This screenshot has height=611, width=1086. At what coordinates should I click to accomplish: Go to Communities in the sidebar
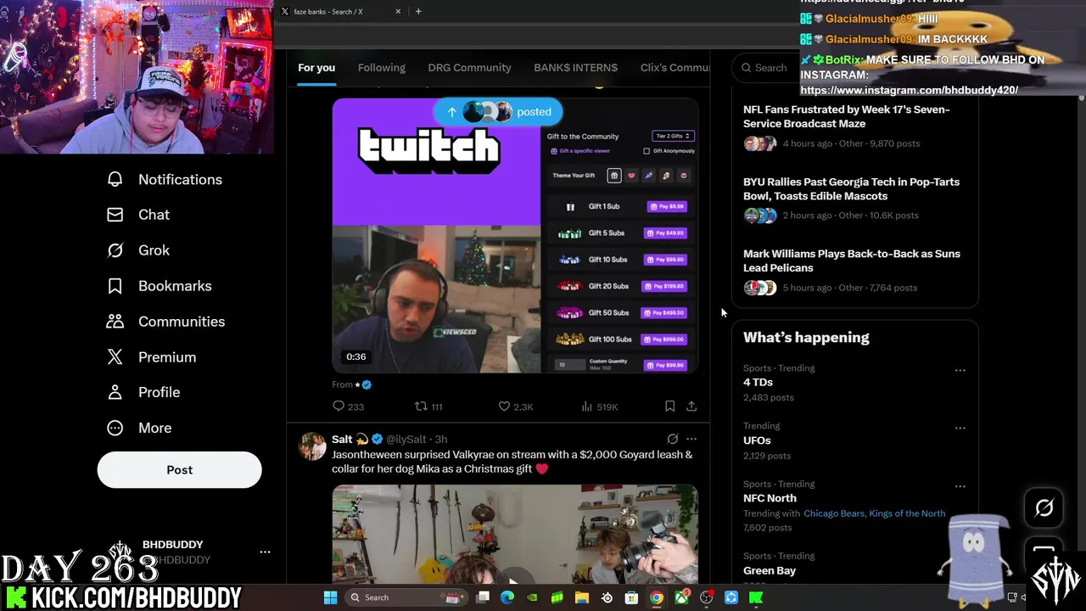pyautogui.click(x=165, y=322)
